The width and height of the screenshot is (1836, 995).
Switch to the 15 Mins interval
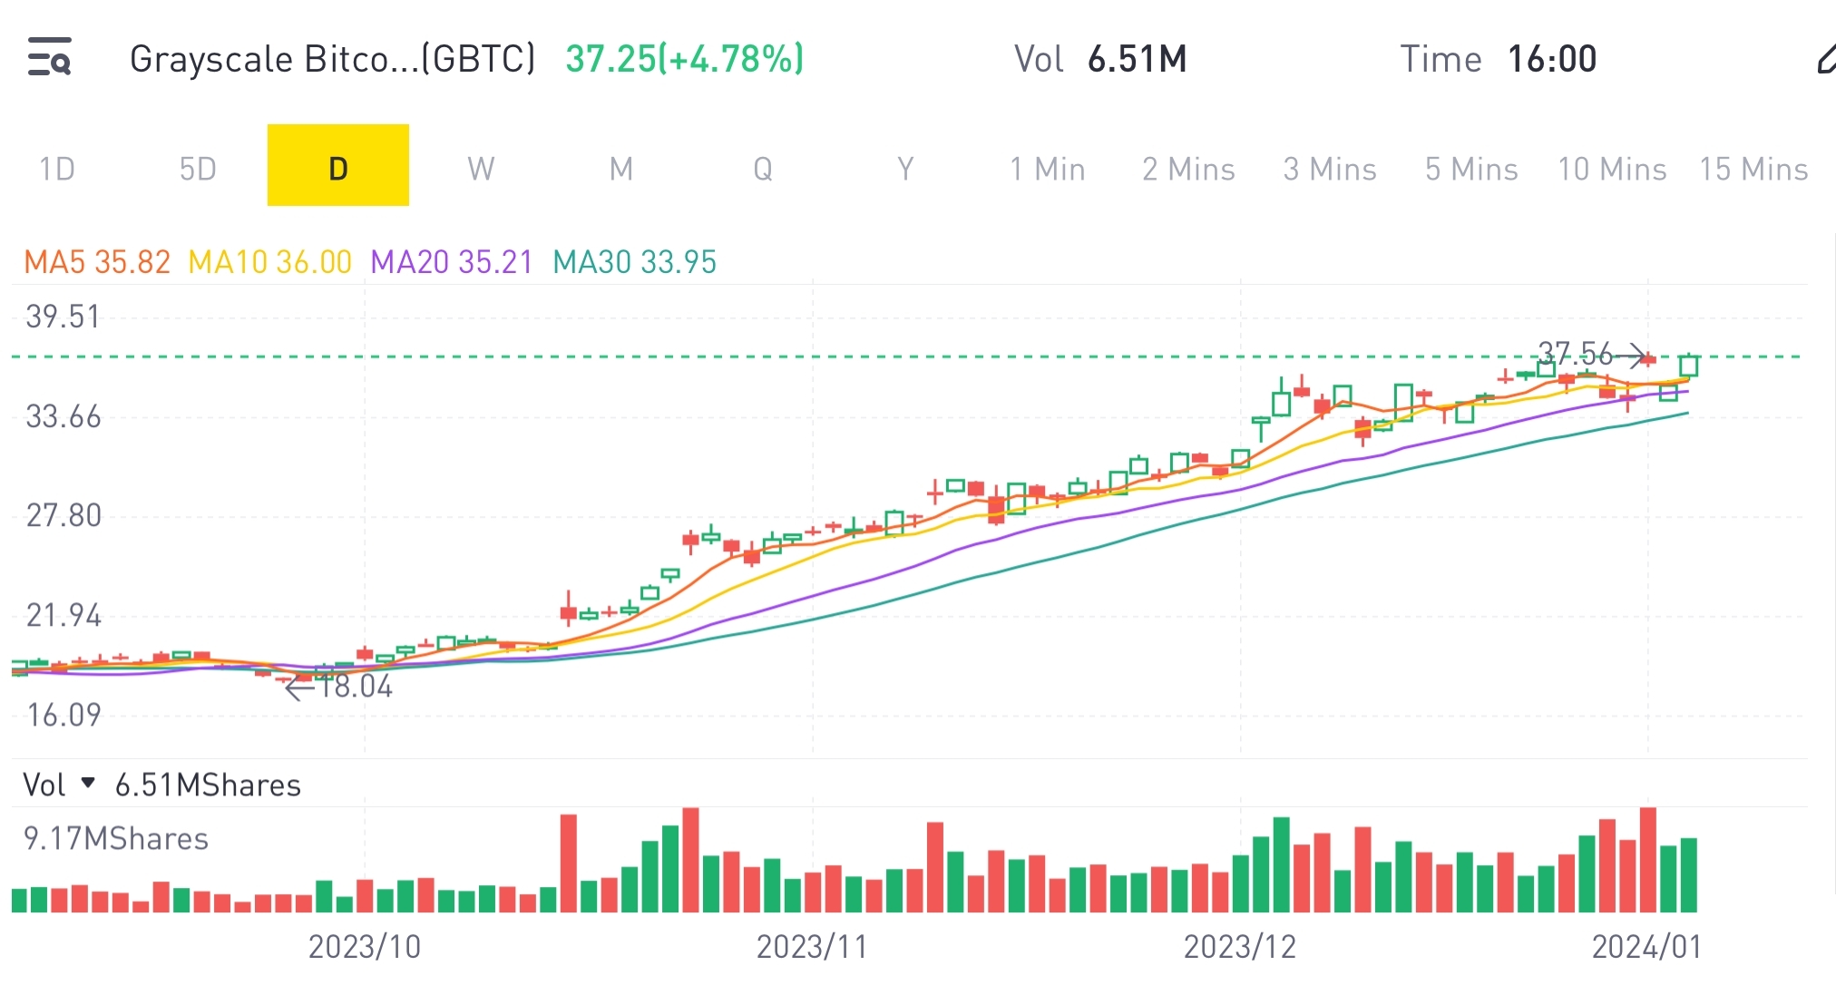pyautogui.click(x=1753, y=168)
